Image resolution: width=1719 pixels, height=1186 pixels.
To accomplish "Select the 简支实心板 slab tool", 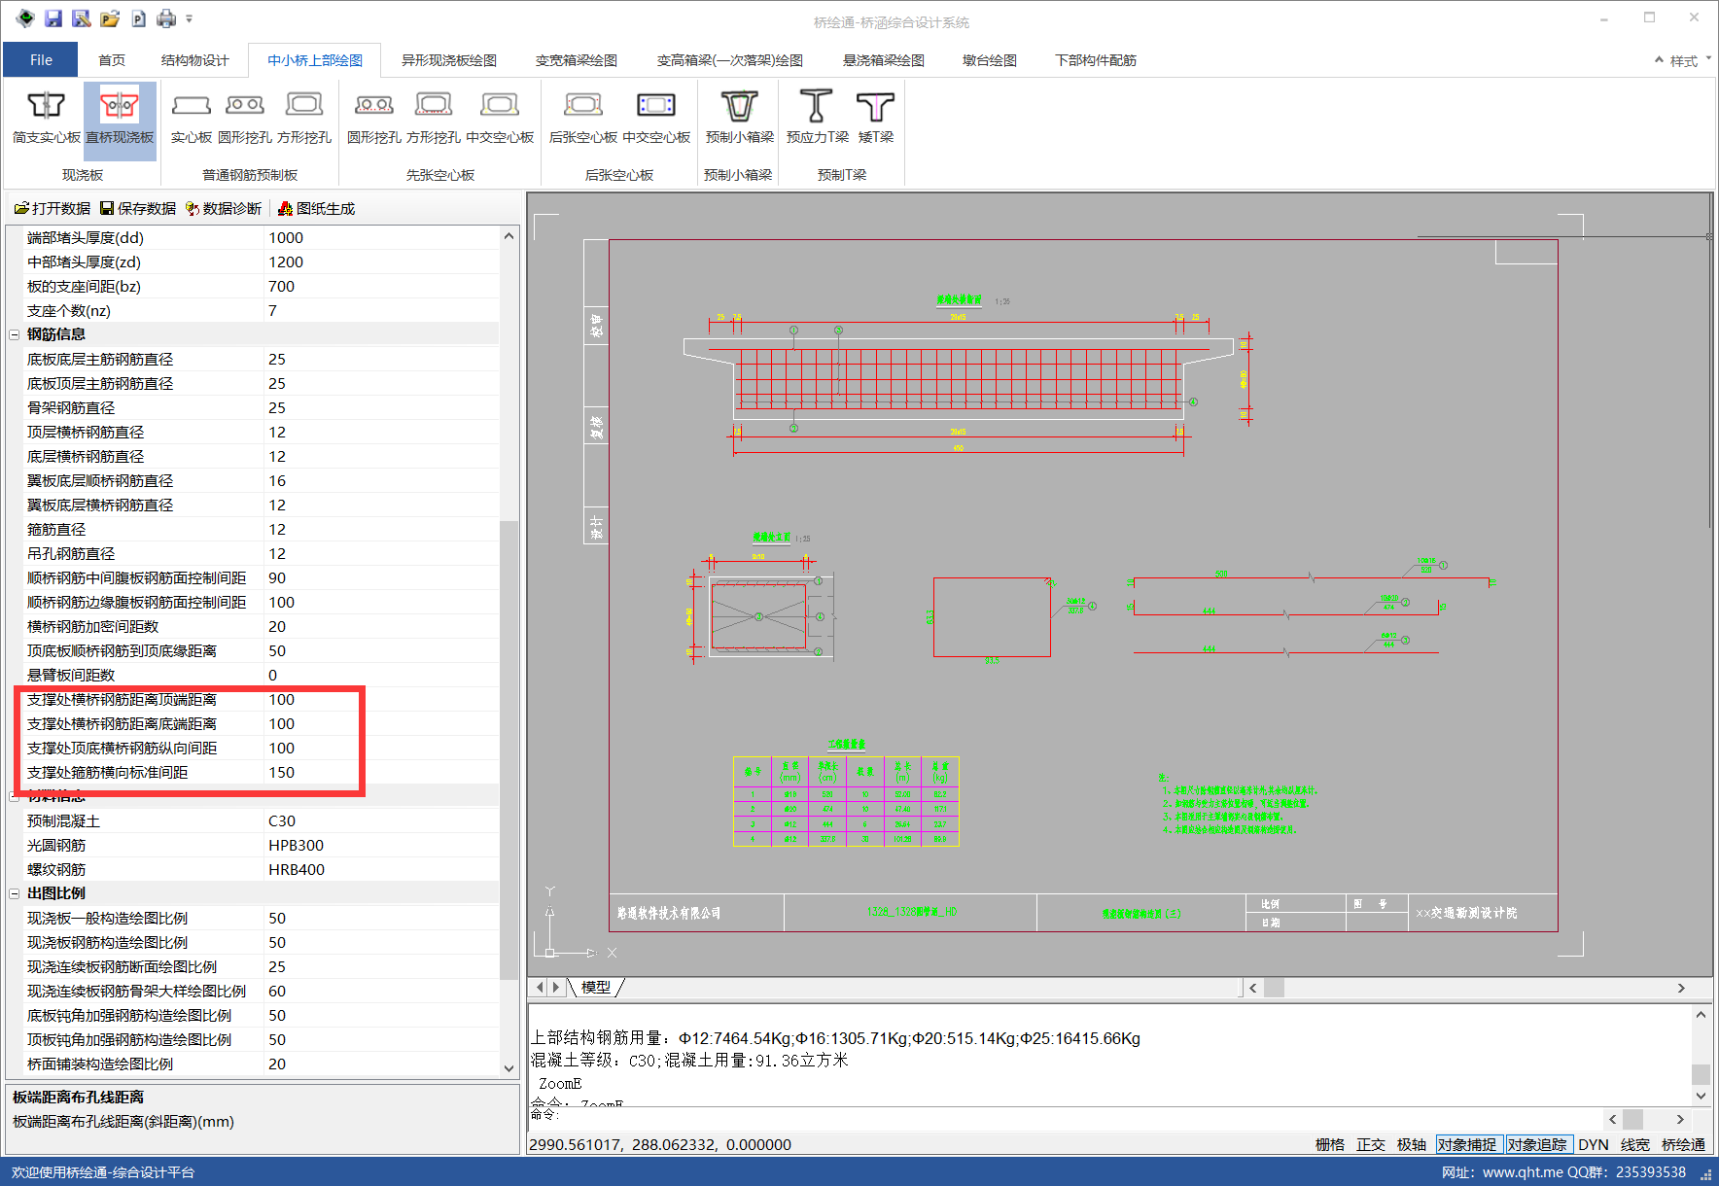I will click(46, 117).
